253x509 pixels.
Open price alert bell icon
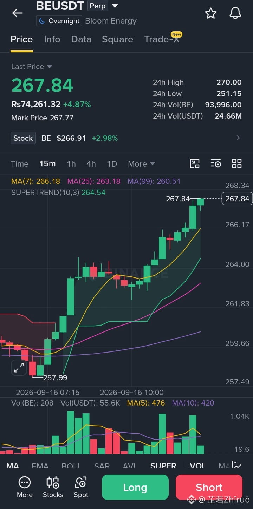235,13
